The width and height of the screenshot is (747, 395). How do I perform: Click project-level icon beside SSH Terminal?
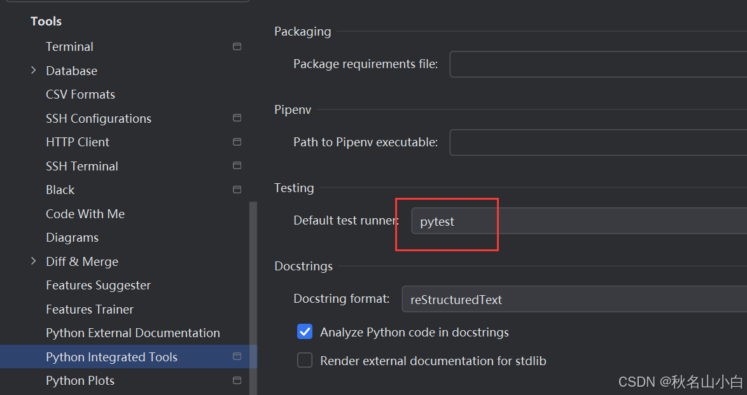pos(237,165)
